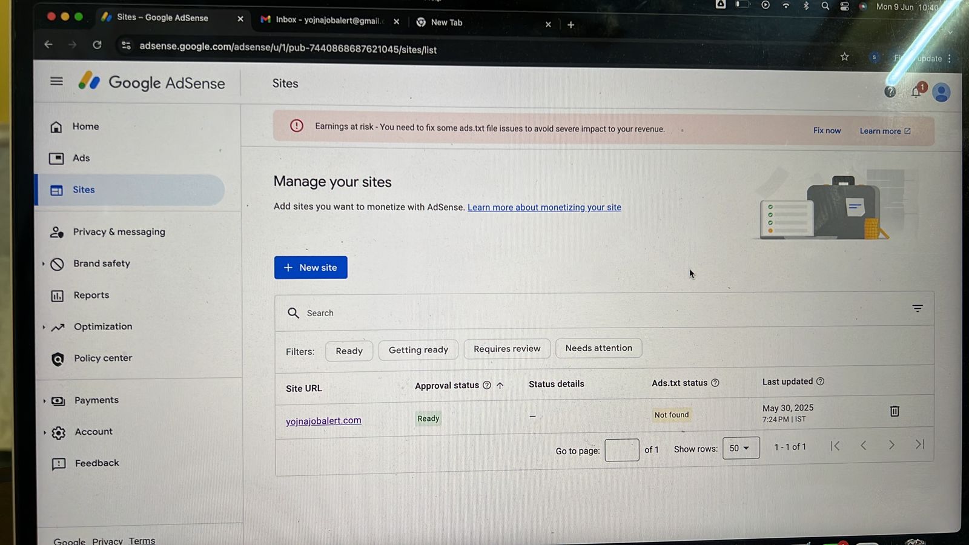Click the browser address bar URL

coord(288,48)
